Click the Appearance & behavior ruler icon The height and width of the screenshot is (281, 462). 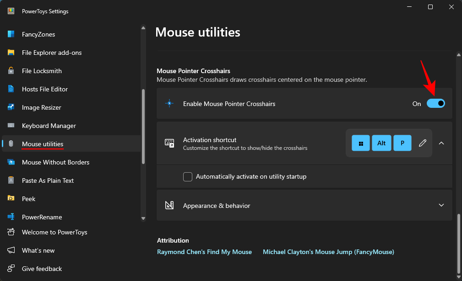[169, 205]
